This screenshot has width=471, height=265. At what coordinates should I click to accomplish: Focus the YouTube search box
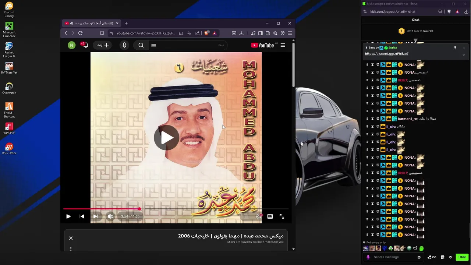coord(188,45)
